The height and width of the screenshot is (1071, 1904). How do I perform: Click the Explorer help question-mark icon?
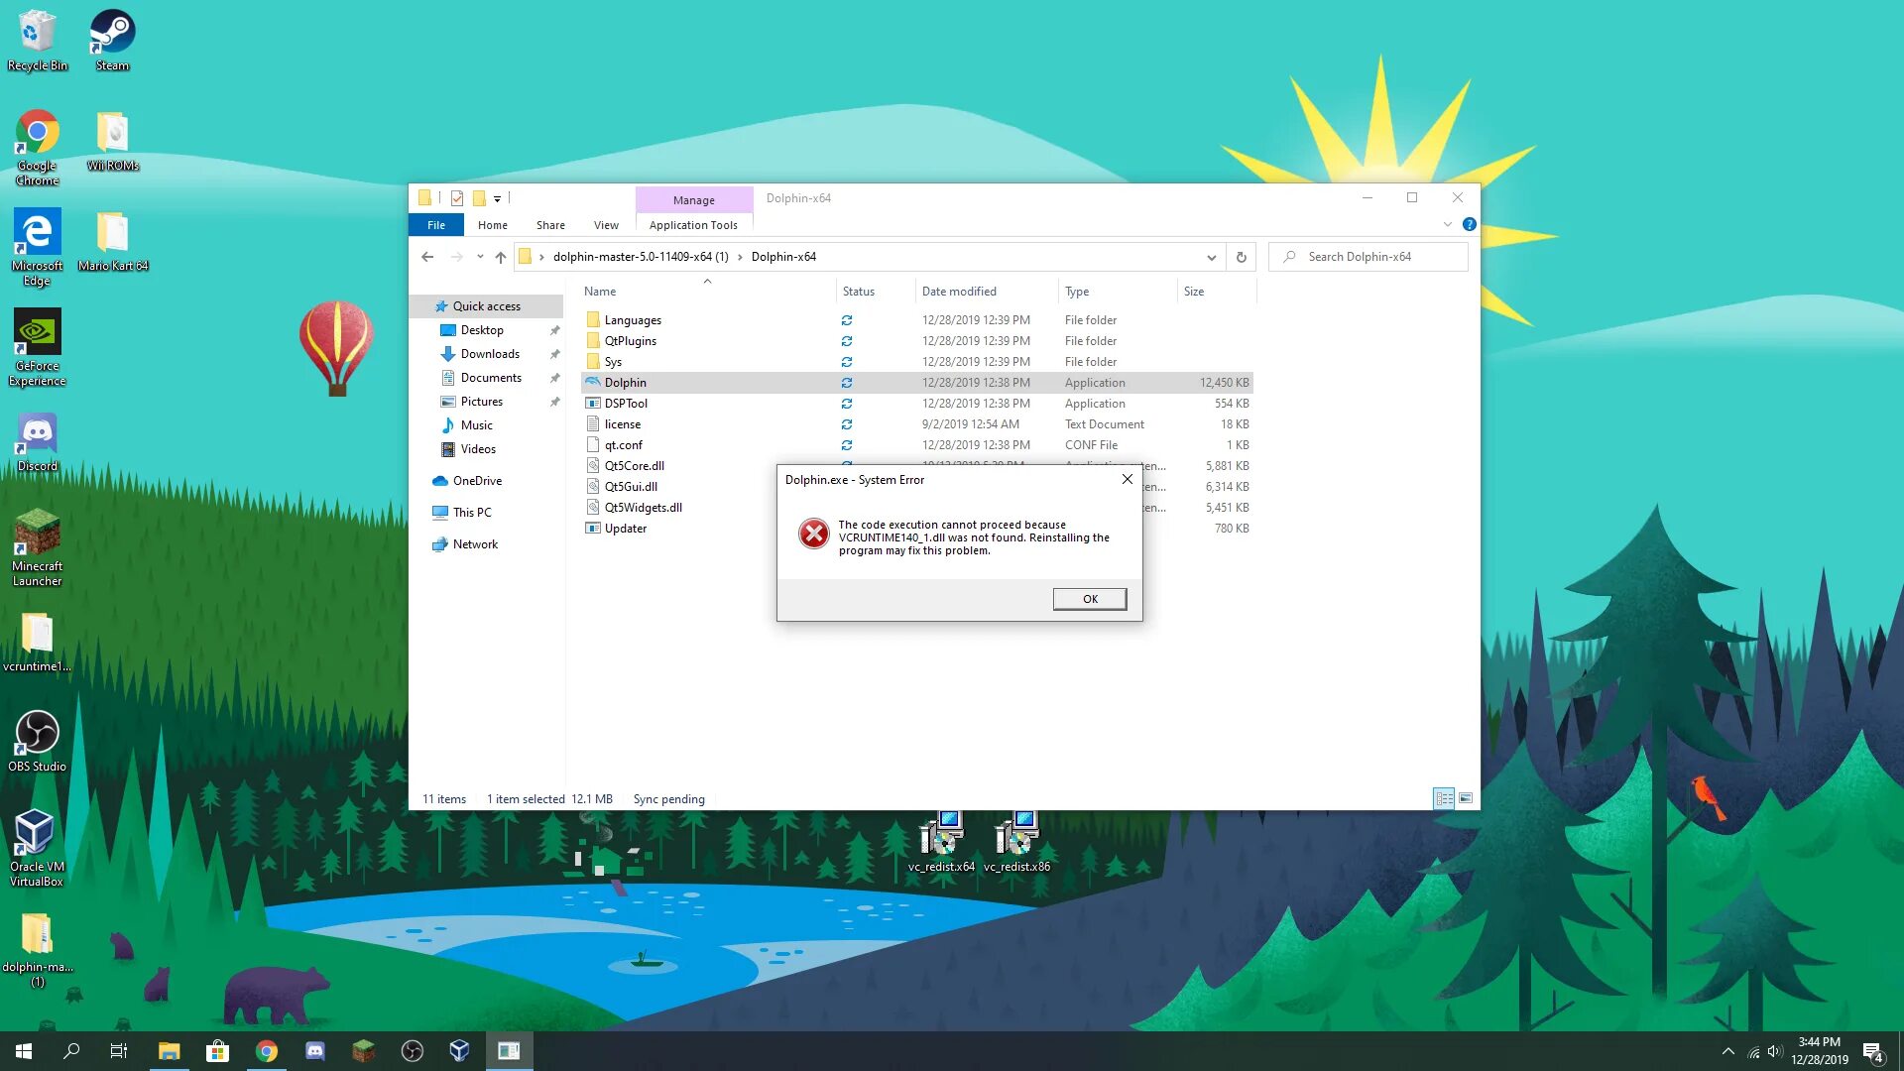tap(1469, 224)
